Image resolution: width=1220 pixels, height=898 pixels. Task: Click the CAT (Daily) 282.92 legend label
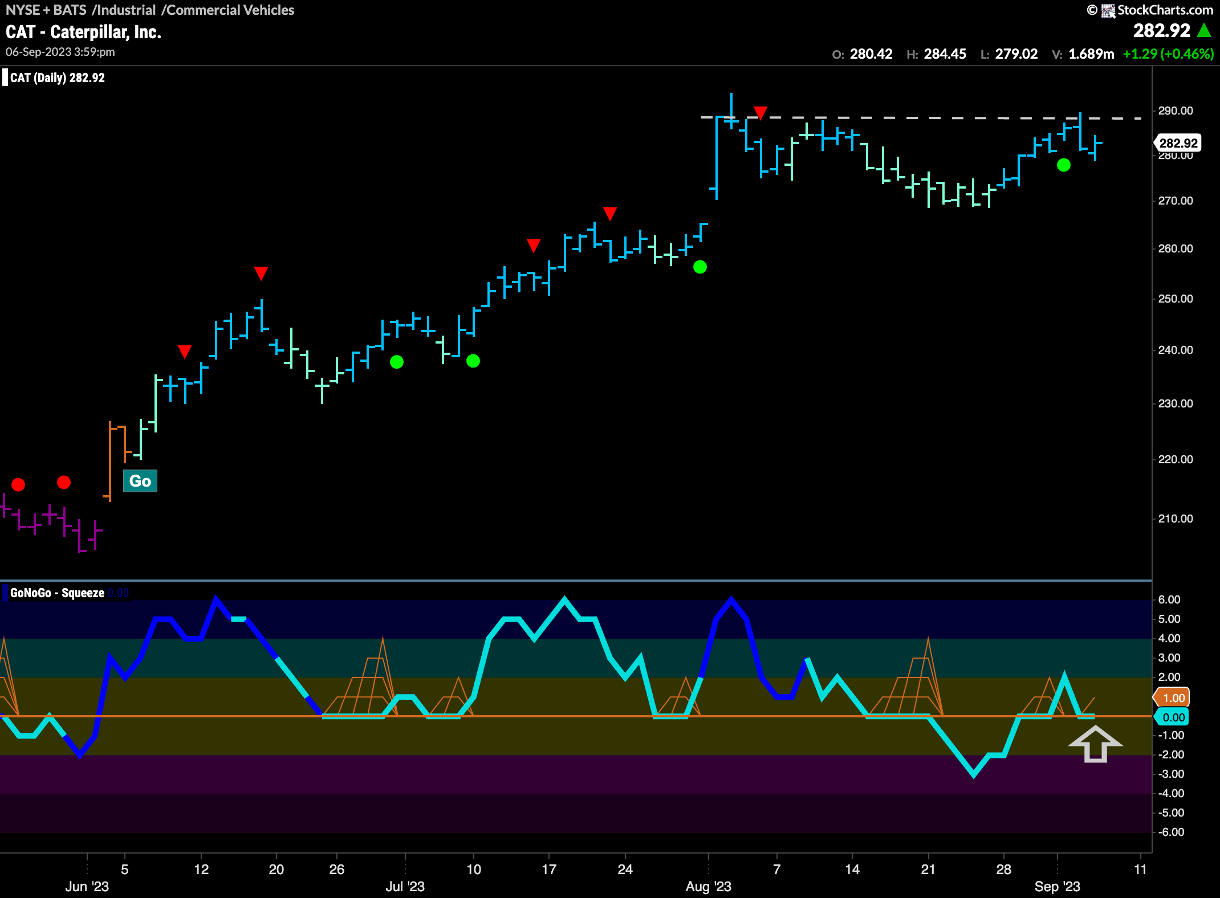click(x=58, y=77)
